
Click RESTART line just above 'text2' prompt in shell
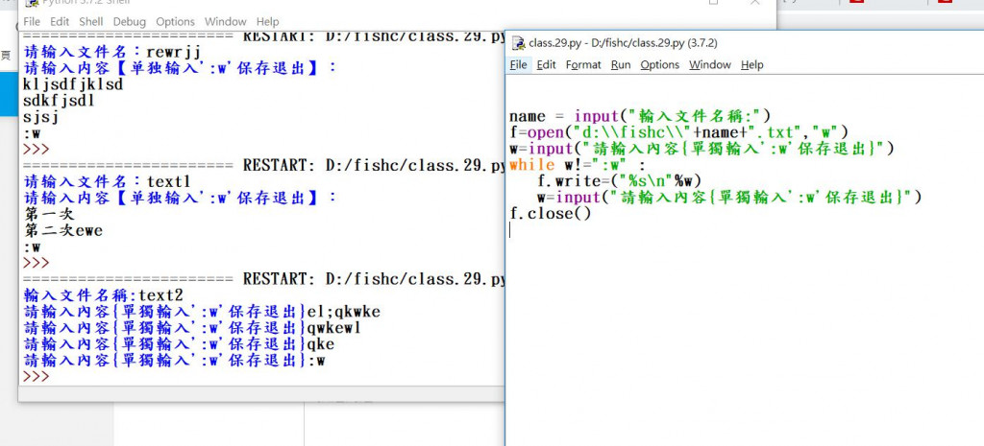263,279
